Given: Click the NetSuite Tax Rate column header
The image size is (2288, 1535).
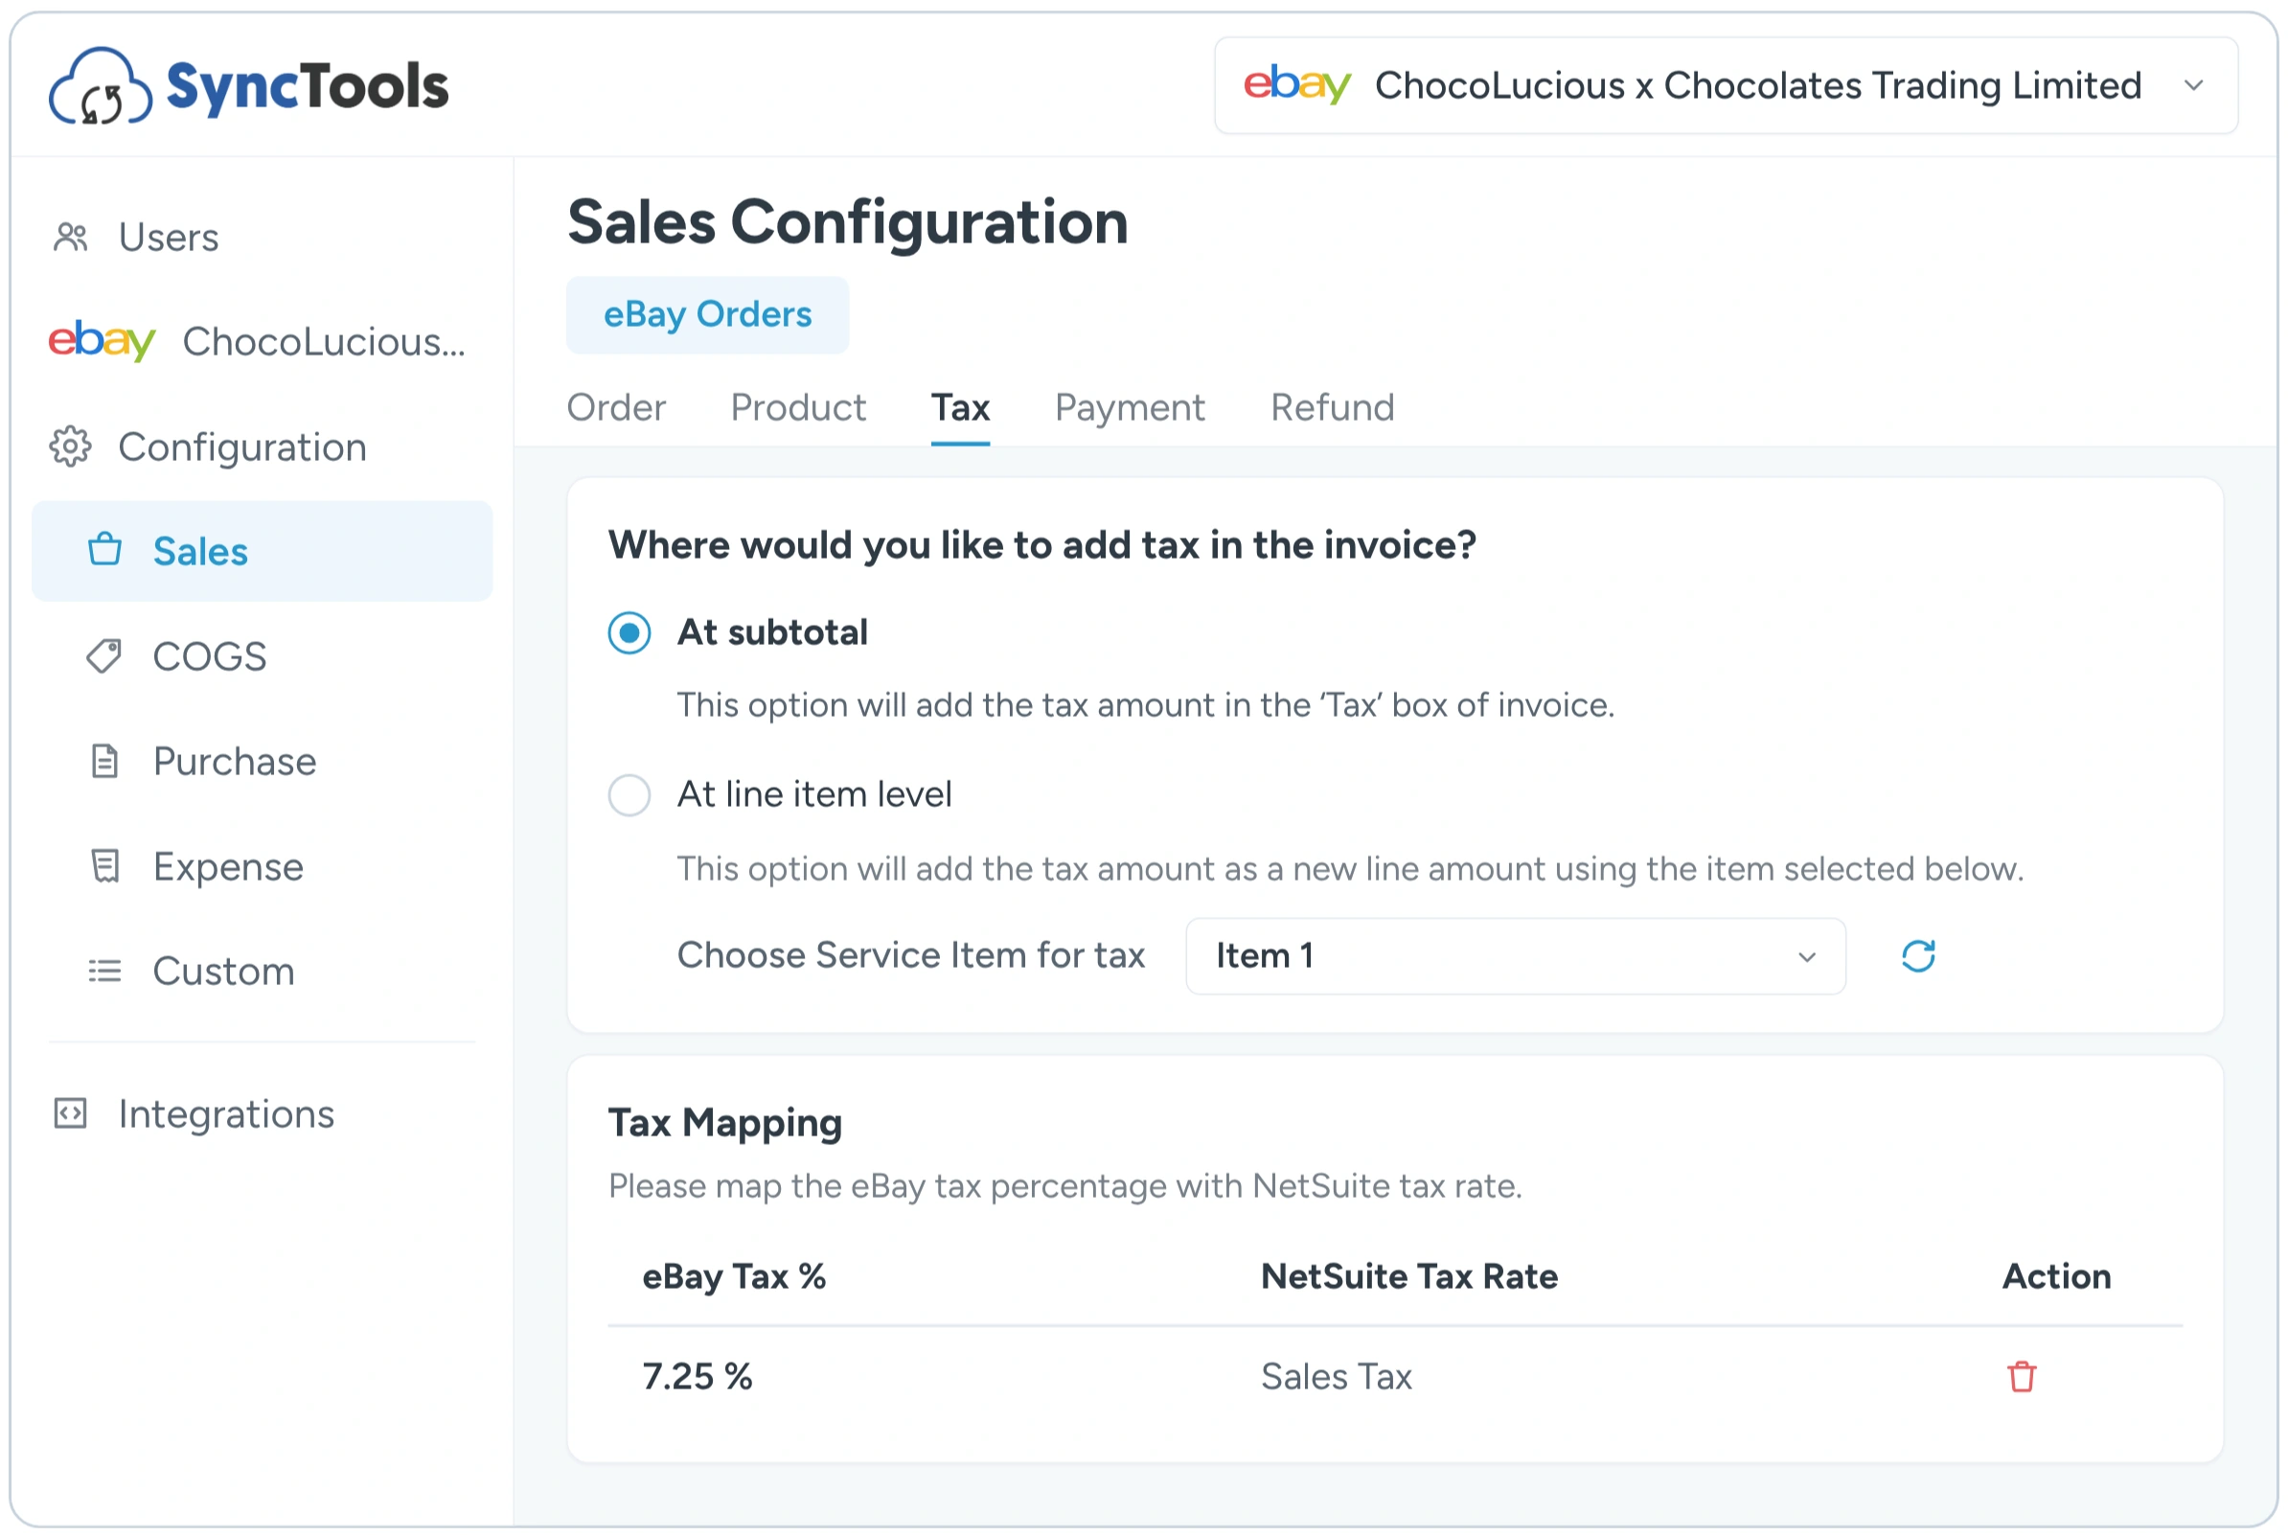Looking at the screenshot, I should click(1409, 1276).
